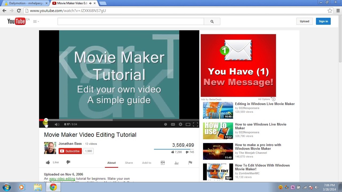Click the 1,990 subscriber count

point(88,151)
